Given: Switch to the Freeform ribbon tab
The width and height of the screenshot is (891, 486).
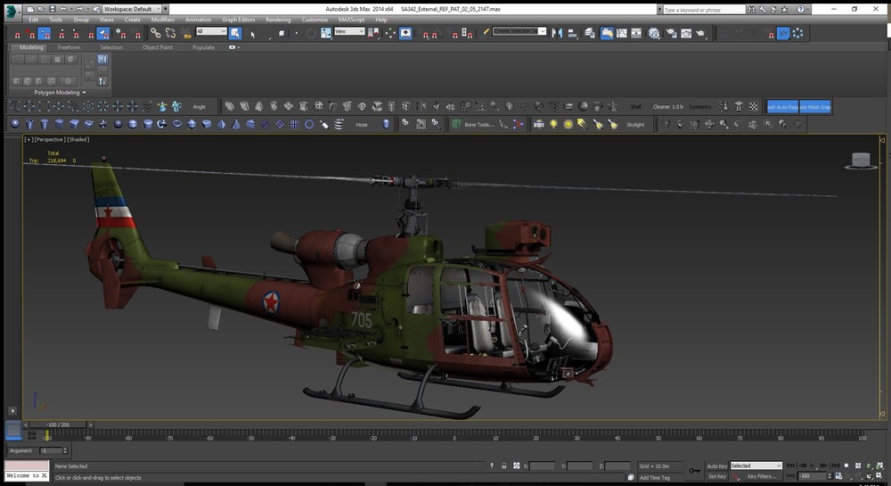Looking at the screenshot, I should pos(69,47).
